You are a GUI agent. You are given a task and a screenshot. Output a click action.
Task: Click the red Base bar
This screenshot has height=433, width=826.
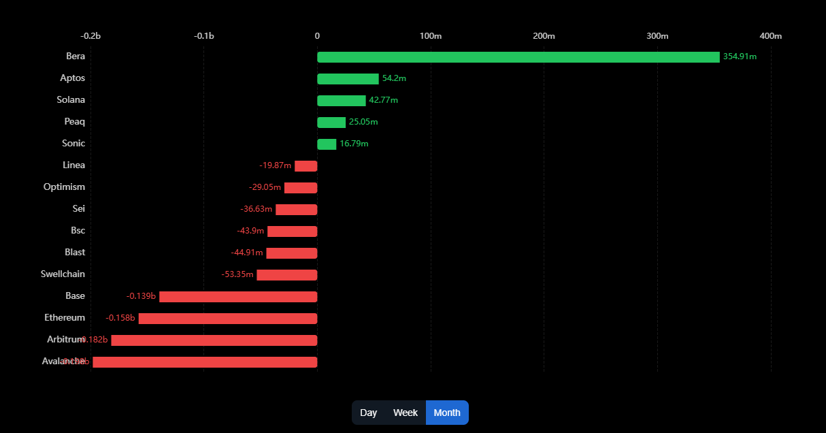pyautogui.click(x=238, y=297)
